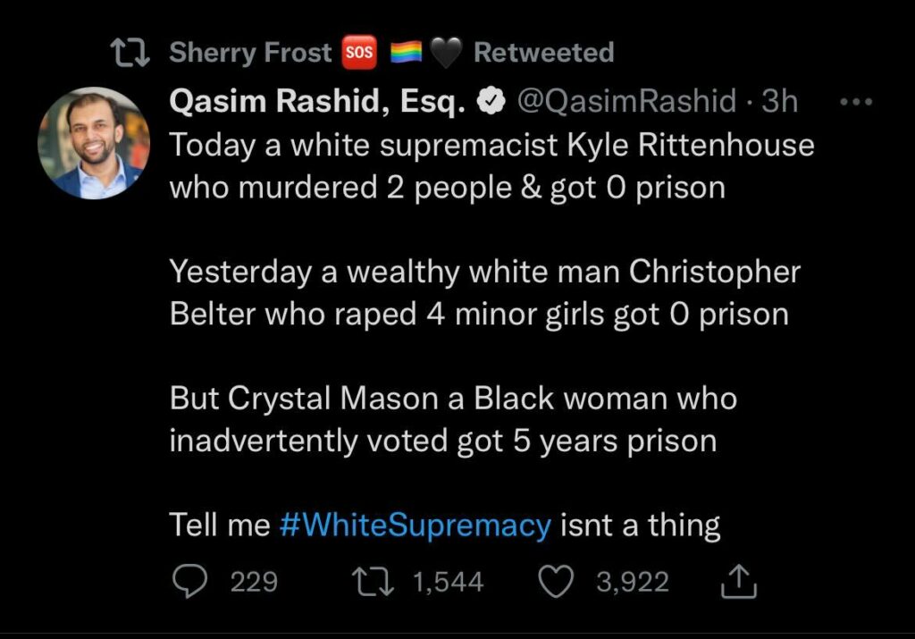Click the verified badge next to Qasim Rashid
This screenshot has height=639, width=915.
point(491,102)
